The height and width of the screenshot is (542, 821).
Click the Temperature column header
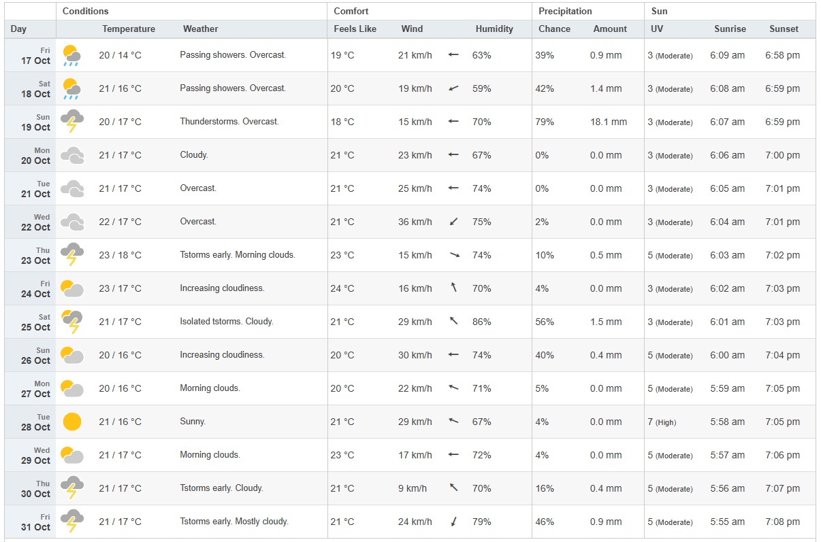[x=129, y=29]
